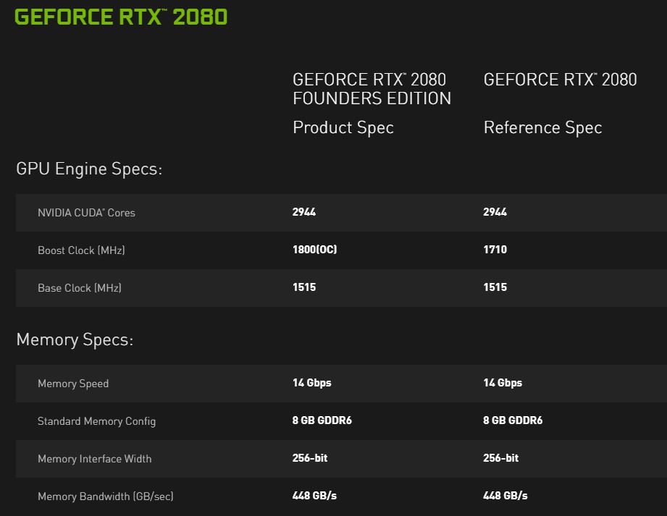Click the Product Spec subheading
This screenshot has width=667, height=516.
343,128
